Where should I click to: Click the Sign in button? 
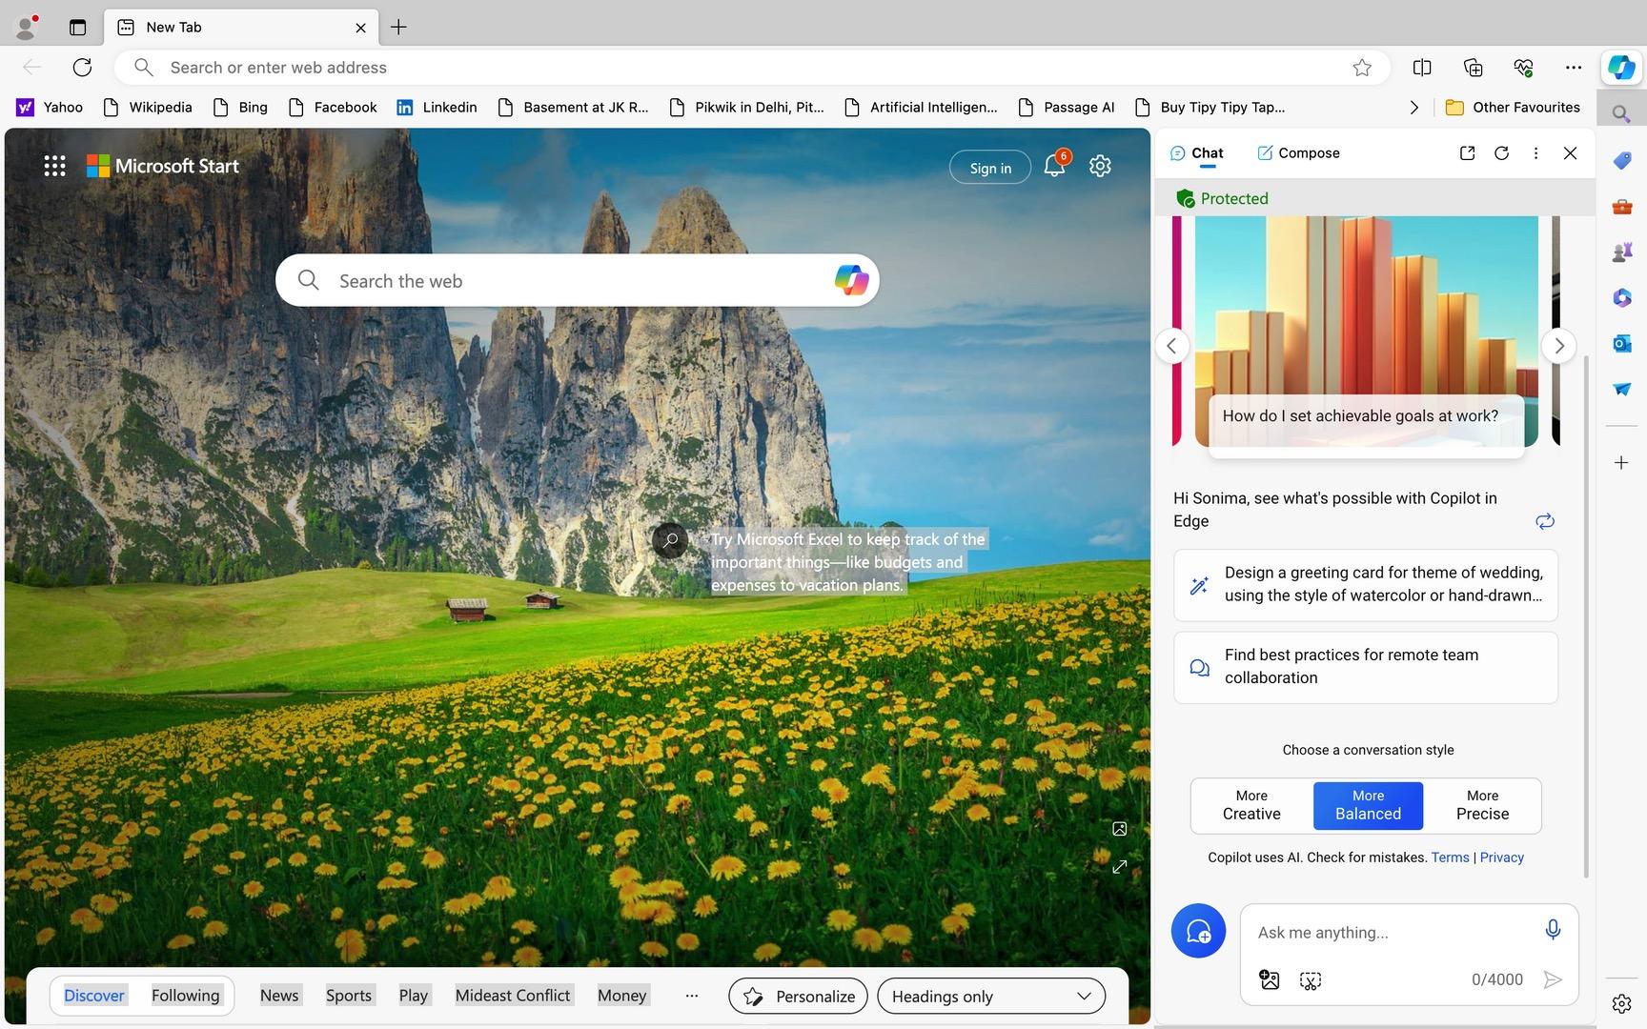coord(990,168)
